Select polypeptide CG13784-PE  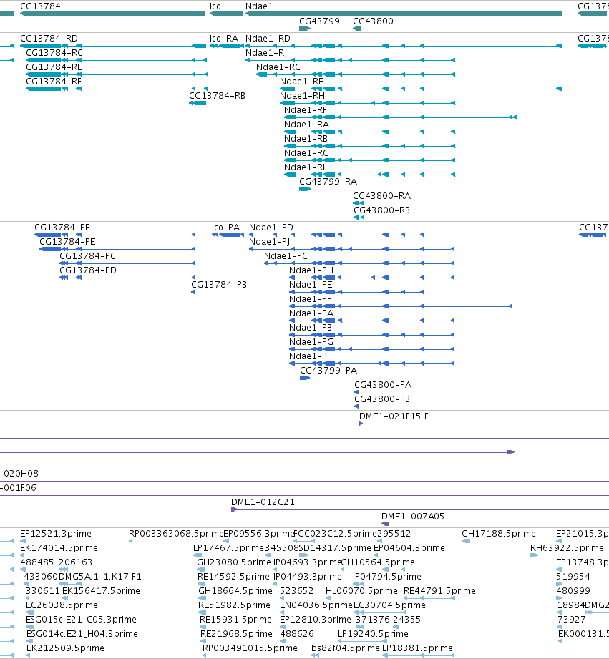pyautogui.click(x=68, y=242)
